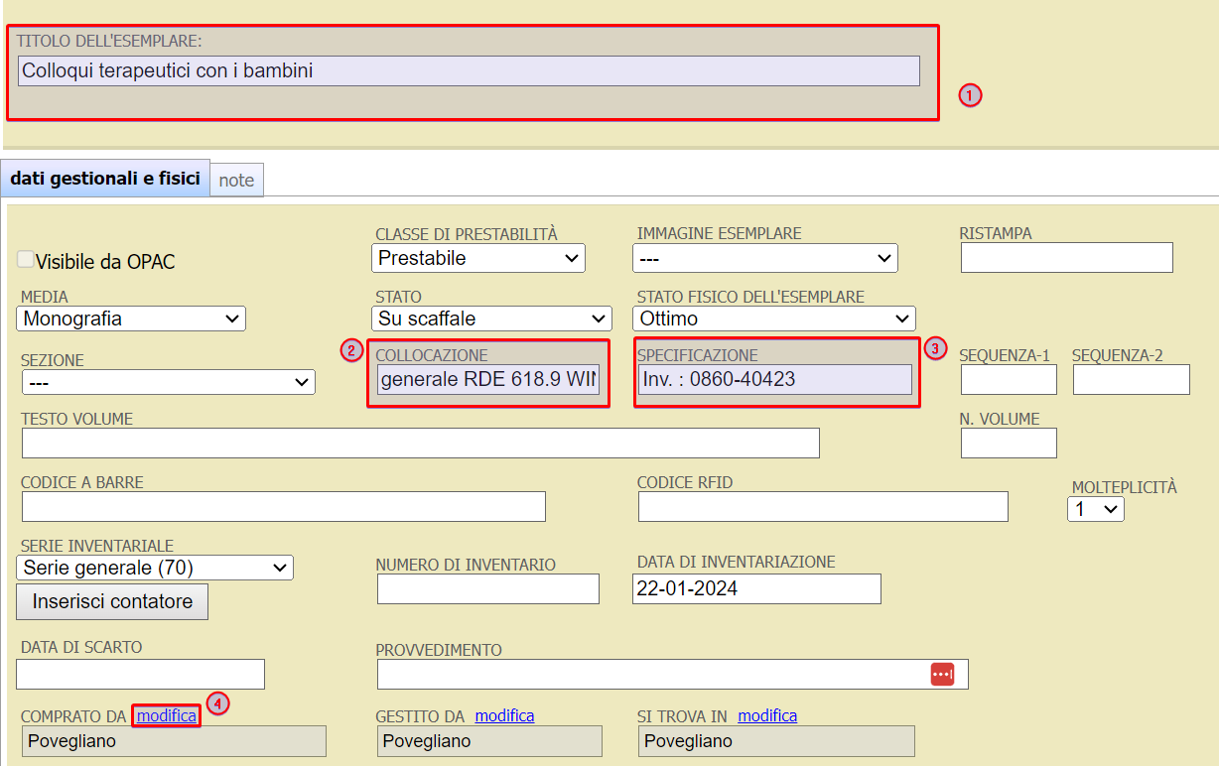Expand the Serie inventariale dropdown
This screenshot has height=766, width=1219.
coord(155,568)
